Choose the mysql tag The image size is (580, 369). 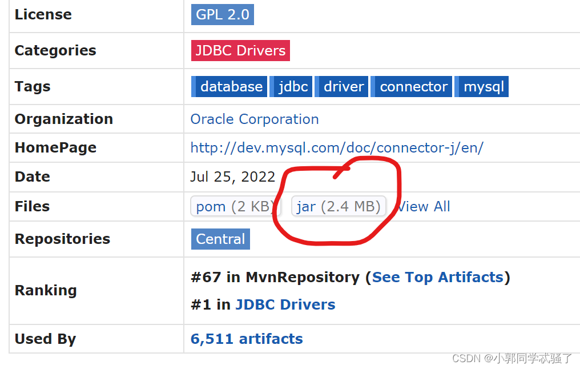[x=484, y=87]
